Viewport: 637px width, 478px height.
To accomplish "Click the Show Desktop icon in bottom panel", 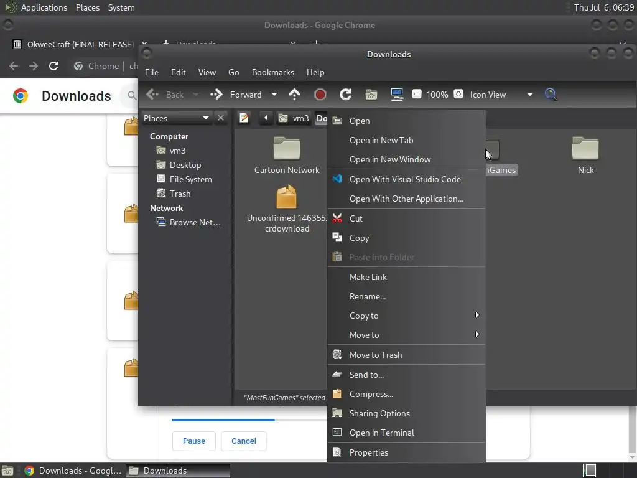I will [x=7, y=471].
